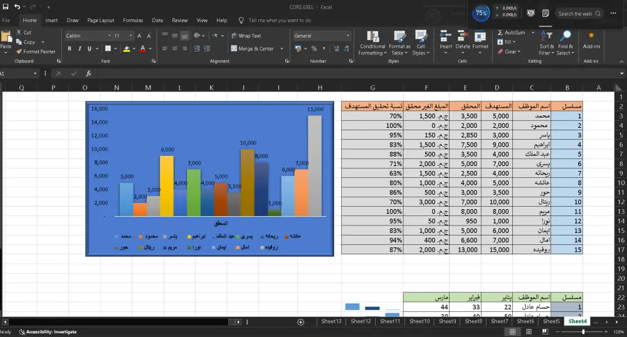The image size is (627, 337).
Task: Click the Search the web box
Action: [579, 14]
